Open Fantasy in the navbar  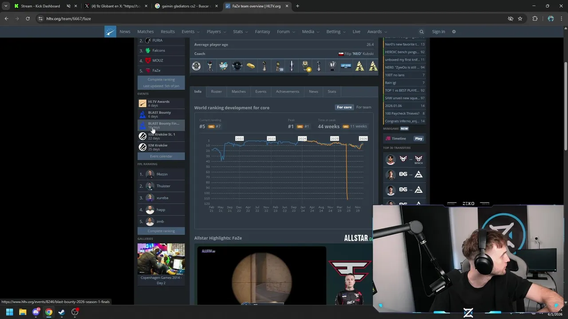click(262, 31)
